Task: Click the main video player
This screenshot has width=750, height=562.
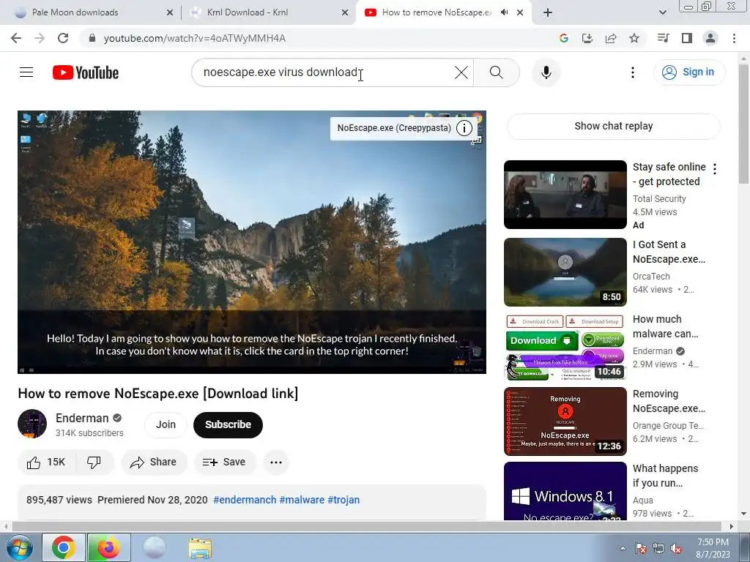Action: (x=252, y=241)
